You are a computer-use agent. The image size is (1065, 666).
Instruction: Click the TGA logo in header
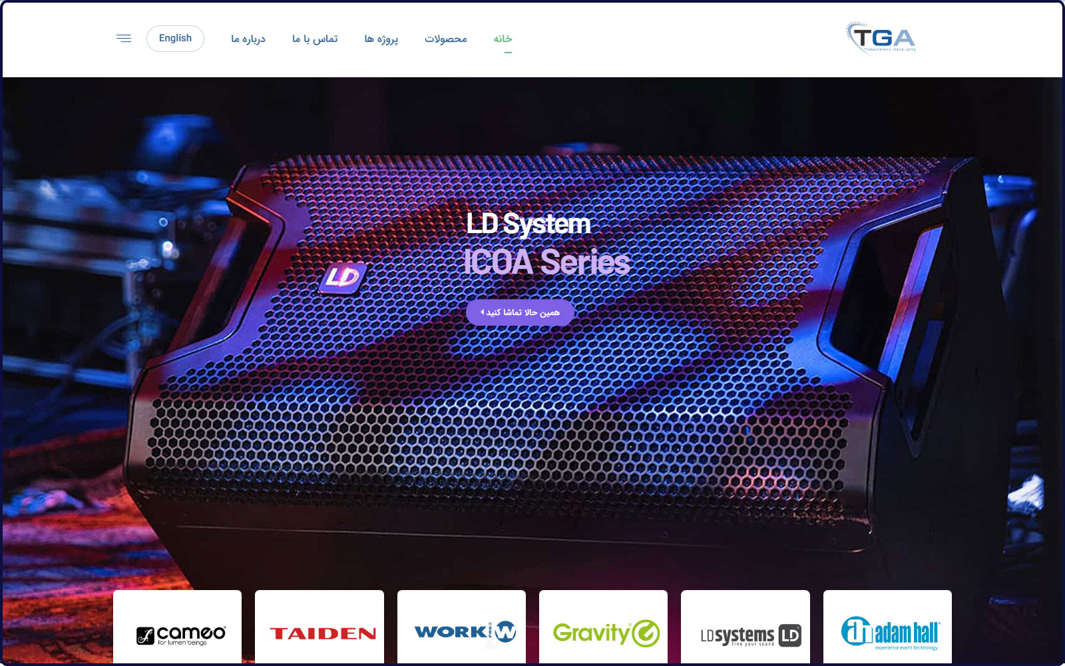coord(881,38)
